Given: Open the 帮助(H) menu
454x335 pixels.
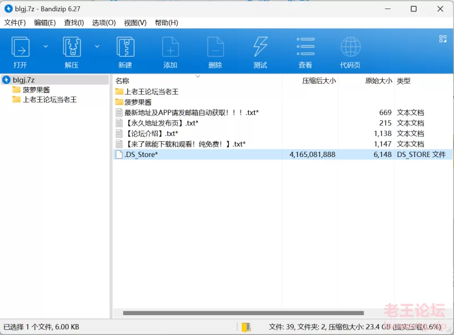Looking at the screenshot, I should coord(166,23).
